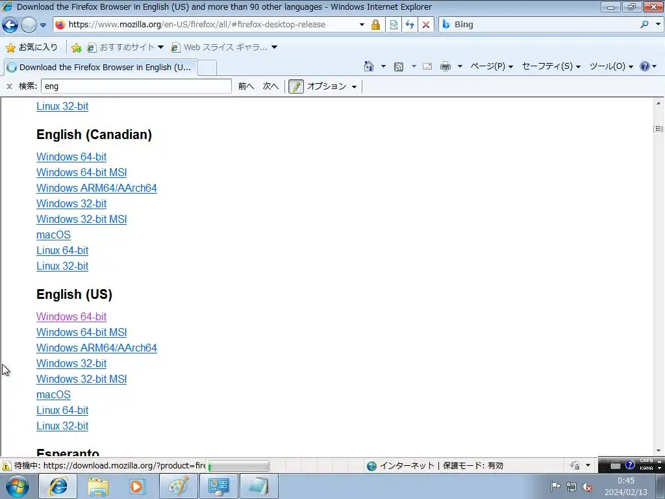The image size is (665, 499).
Task: Click the page loading progress bar
Action: click(x=239, y=467)
